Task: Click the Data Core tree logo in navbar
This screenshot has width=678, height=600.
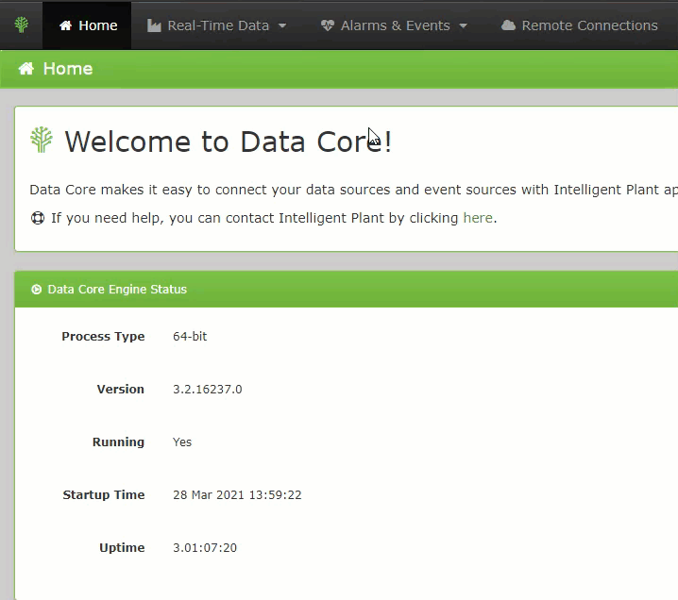Action: tap(21, 25)
